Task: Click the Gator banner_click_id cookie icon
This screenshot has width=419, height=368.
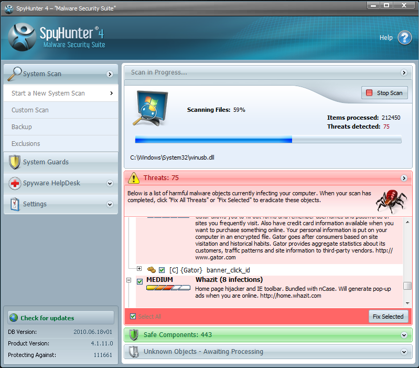Action: pos(151,270)
